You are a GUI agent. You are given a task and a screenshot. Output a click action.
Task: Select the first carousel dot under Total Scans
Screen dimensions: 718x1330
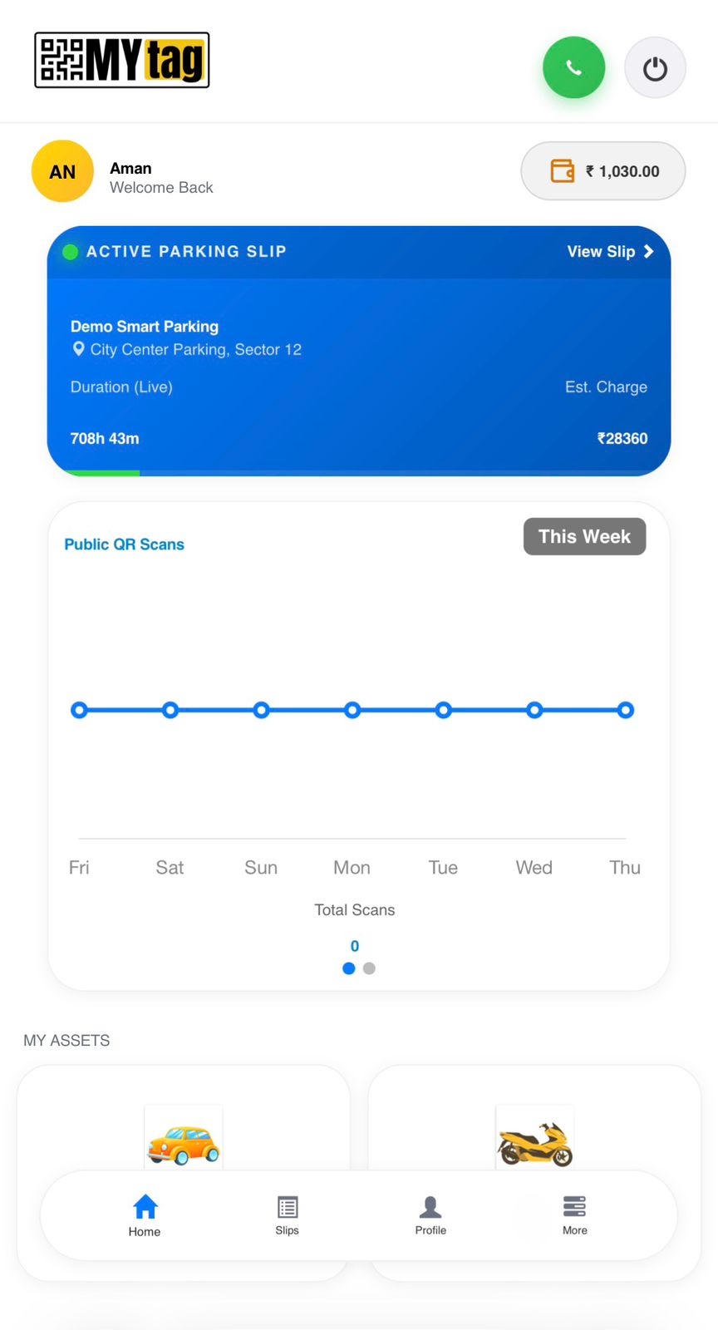348,968
